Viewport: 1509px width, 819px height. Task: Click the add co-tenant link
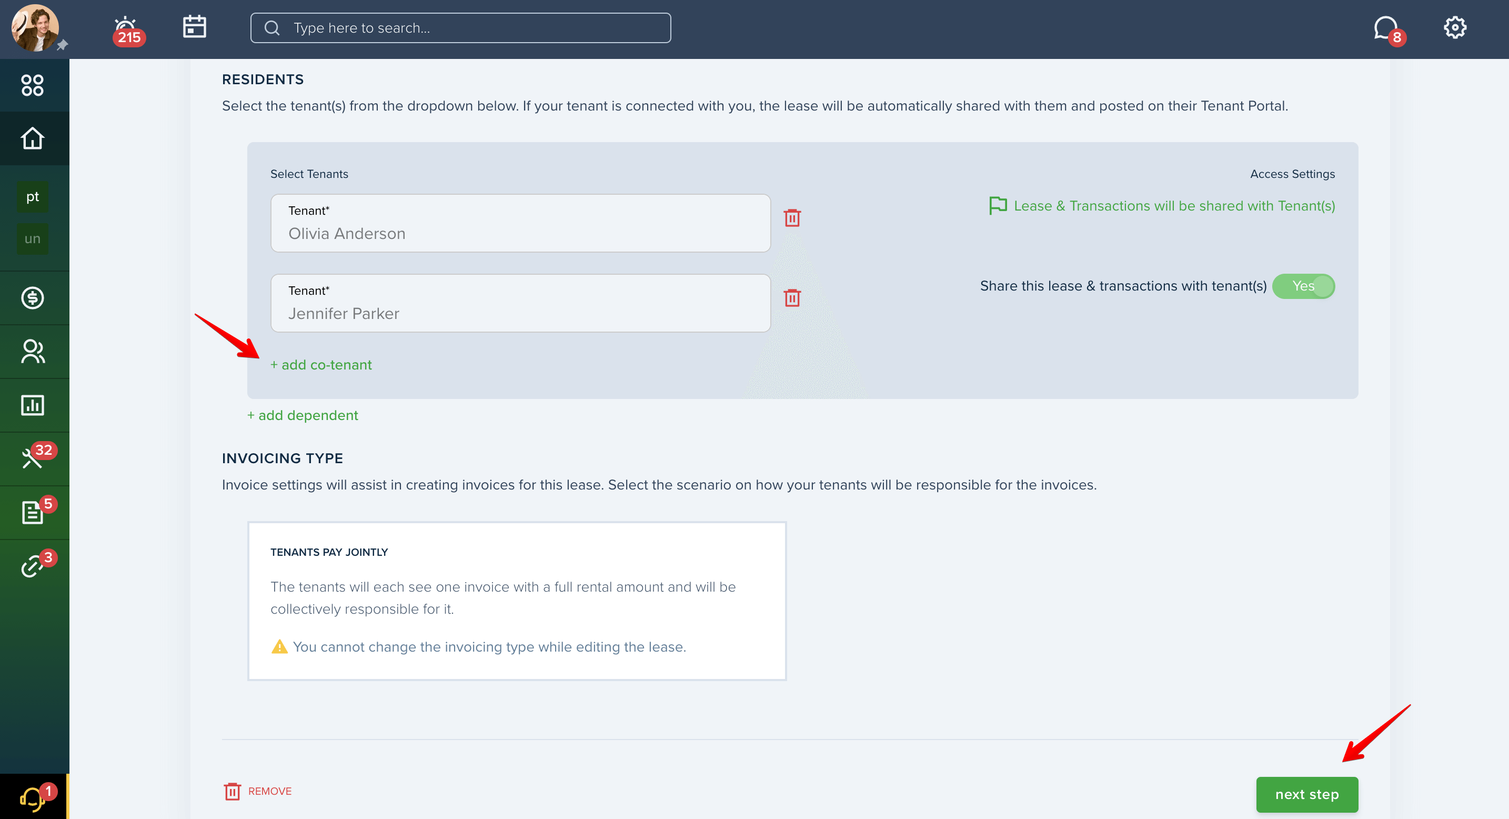point(320,364)
